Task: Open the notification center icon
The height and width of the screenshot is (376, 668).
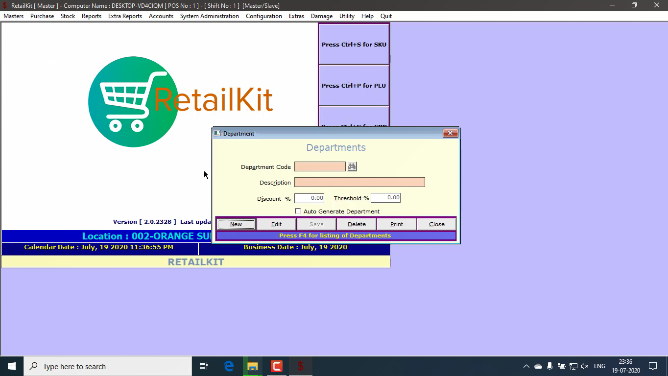Action: coord(653,366)
